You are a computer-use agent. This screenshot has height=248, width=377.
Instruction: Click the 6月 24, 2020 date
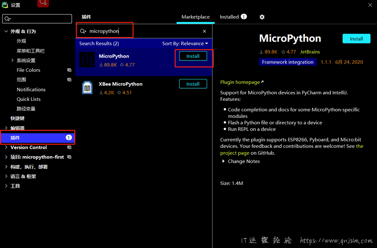click(x=349, y=62)
